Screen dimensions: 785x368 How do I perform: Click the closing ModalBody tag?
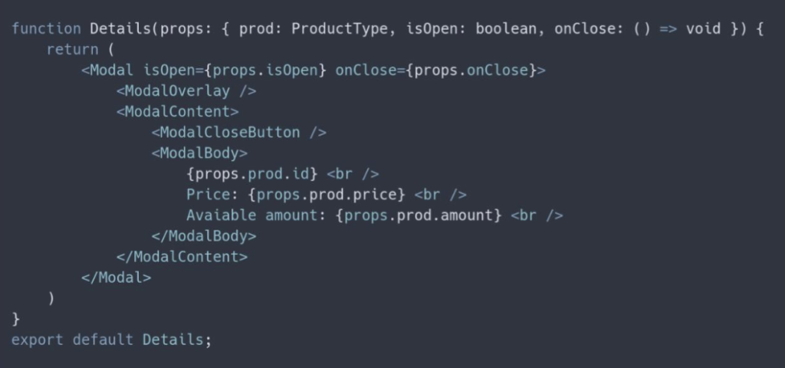click(x=204, y=236)
